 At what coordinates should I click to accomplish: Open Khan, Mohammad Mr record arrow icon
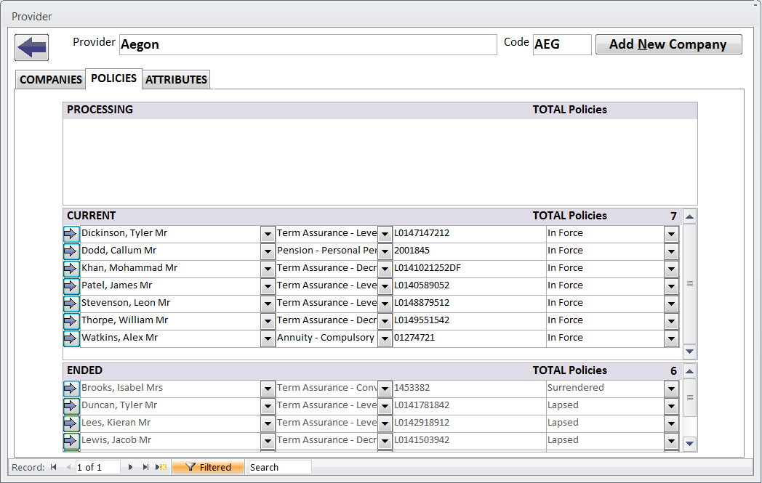point(71,269)
